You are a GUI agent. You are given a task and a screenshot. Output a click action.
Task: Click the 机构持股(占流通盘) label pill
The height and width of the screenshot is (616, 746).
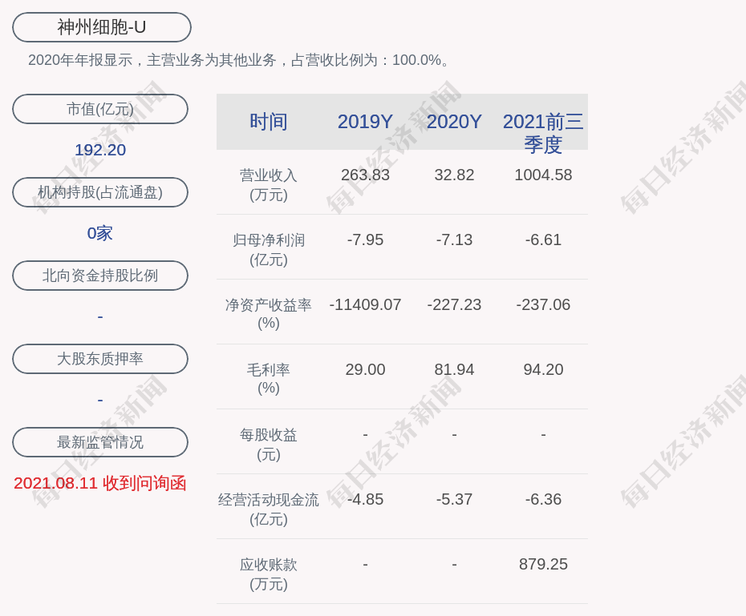click(100, 192)
